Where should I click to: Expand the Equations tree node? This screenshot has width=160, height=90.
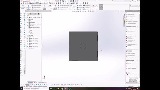[27, 26]
